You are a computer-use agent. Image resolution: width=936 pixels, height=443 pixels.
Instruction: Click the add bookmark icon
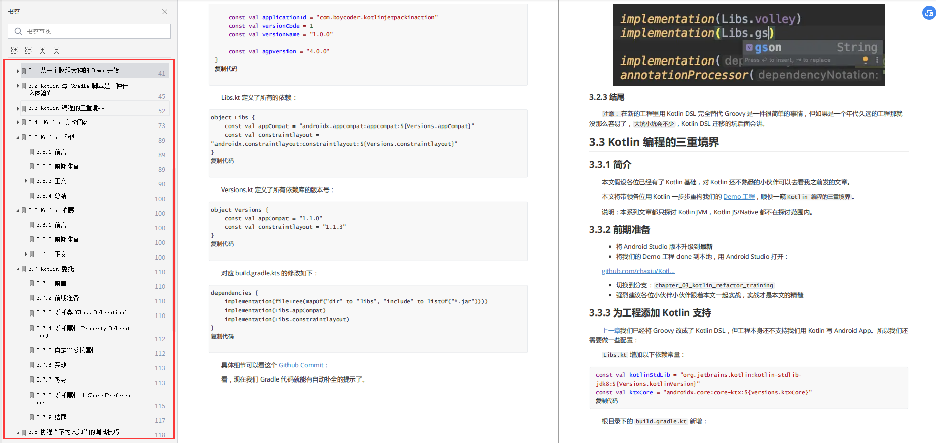point(43,50)
